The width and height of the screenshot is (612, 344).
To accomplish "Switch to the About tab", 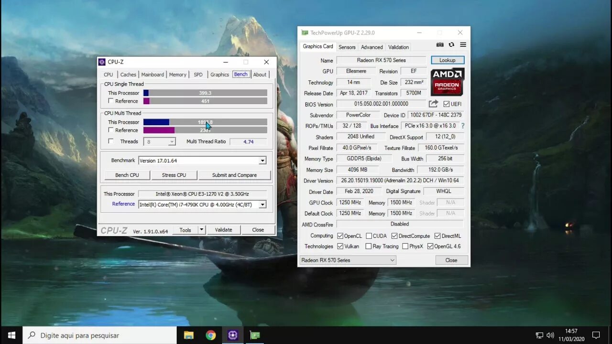I will pos(260,75).
